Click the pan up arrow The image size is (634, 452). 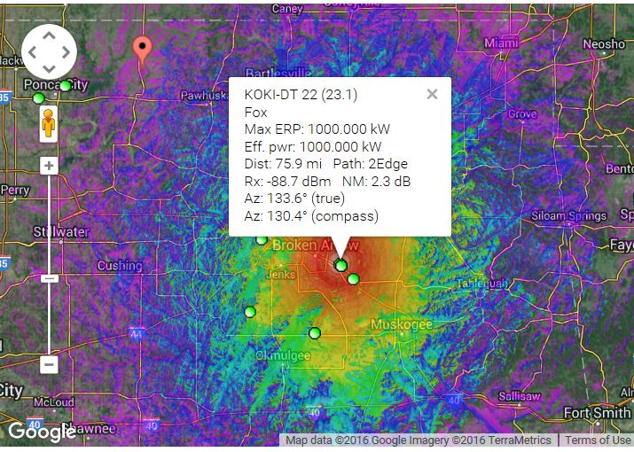(x=48, y=36)
